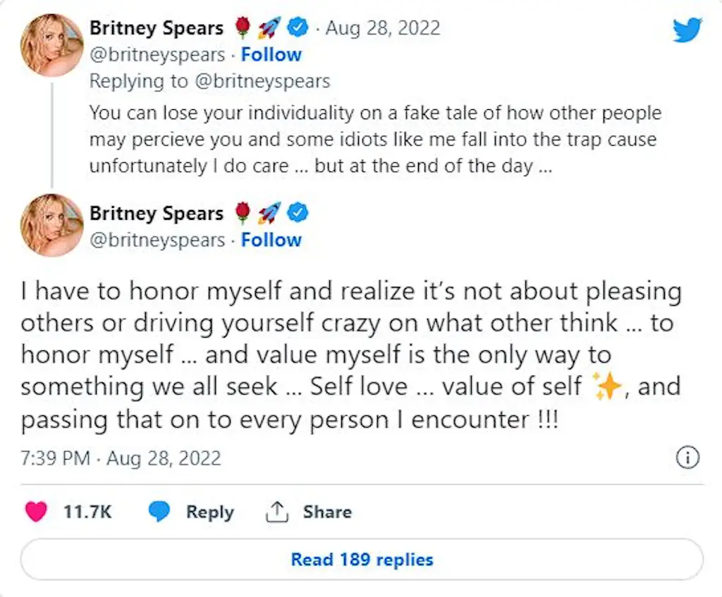
Task: Click the share upload arrow icon
Action: (277, 512)
